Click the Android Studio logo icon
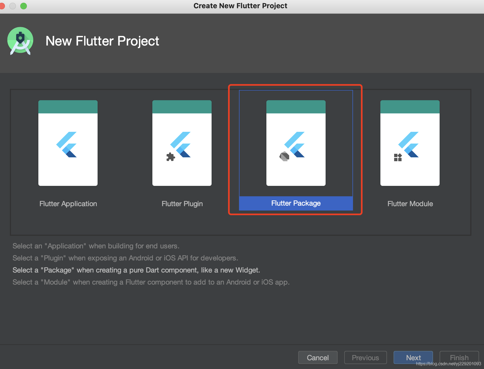 coord(20,41)
